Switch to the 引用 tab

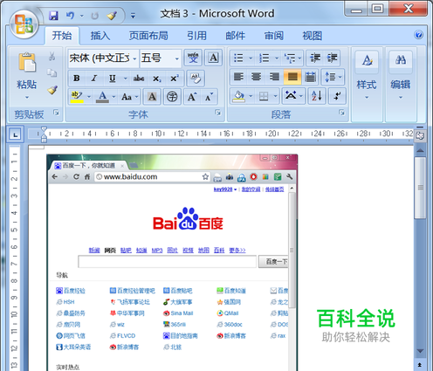pyautogui.click(x=196, y=36)
